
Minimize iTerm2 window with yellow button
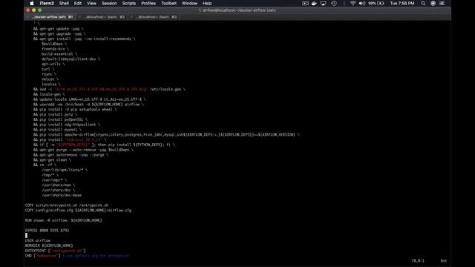[x=34, y=10]
